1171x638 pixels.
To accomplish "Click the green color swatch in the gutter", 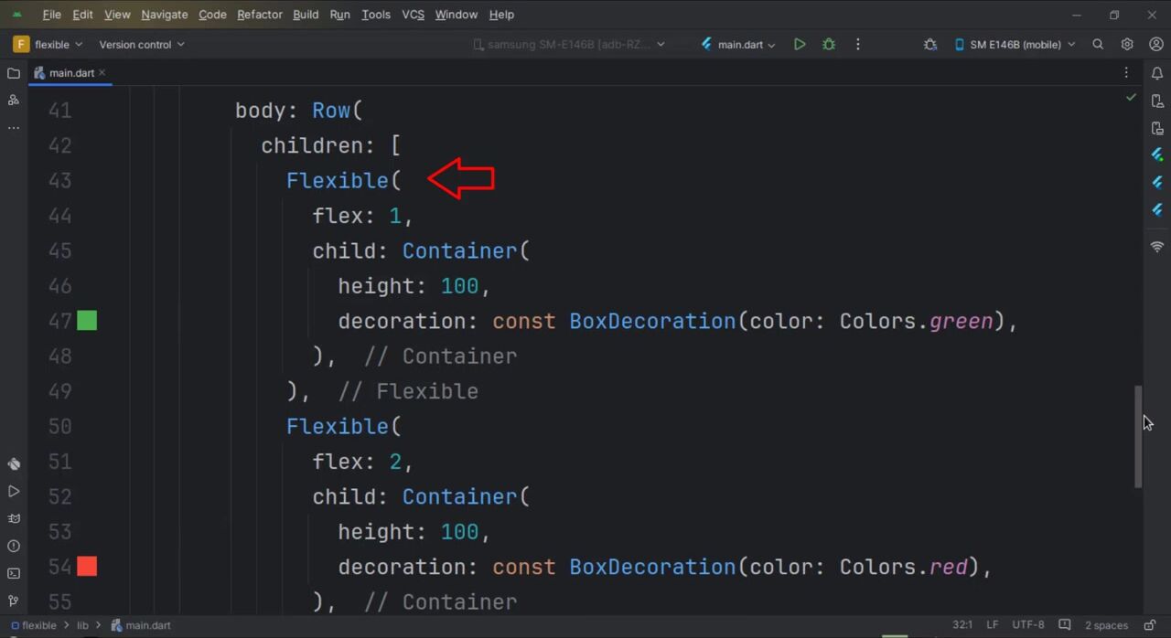I will [87, 321].
